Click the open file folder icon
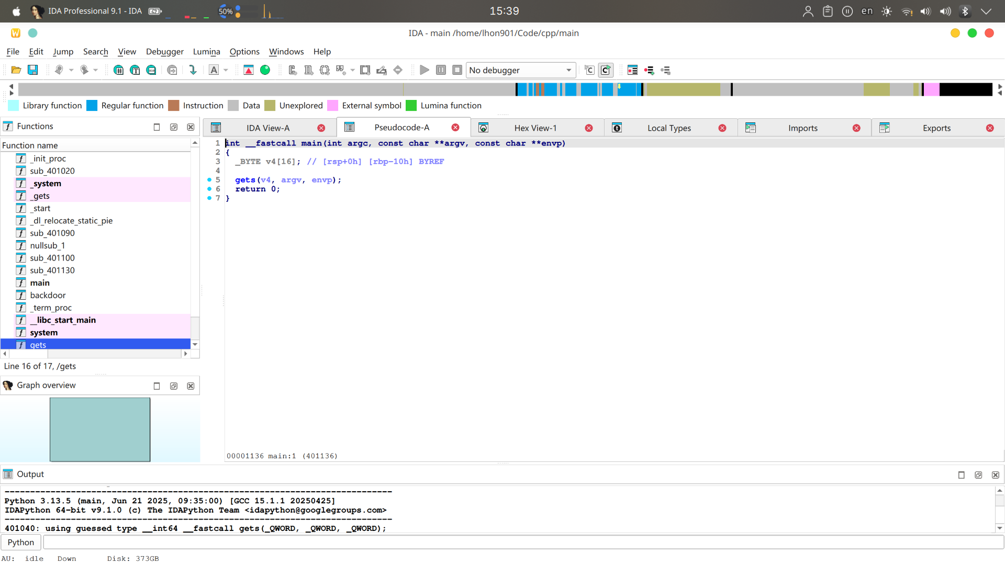This screenshot has width=1005, height=565. [16, 70]
